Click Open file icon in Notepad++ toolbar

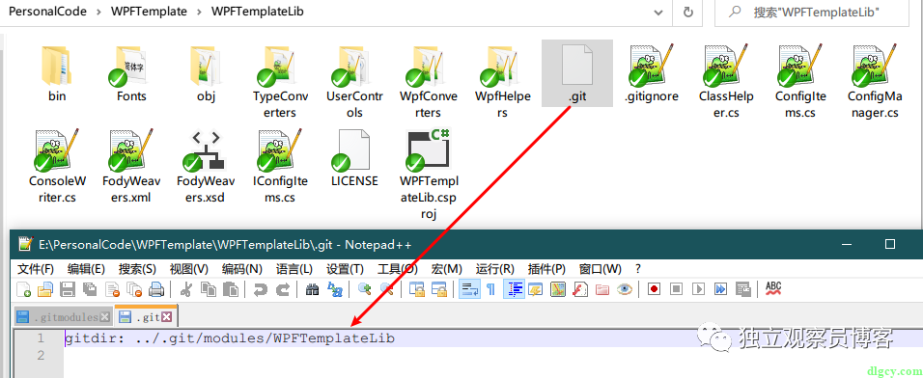tap(44, 289)
